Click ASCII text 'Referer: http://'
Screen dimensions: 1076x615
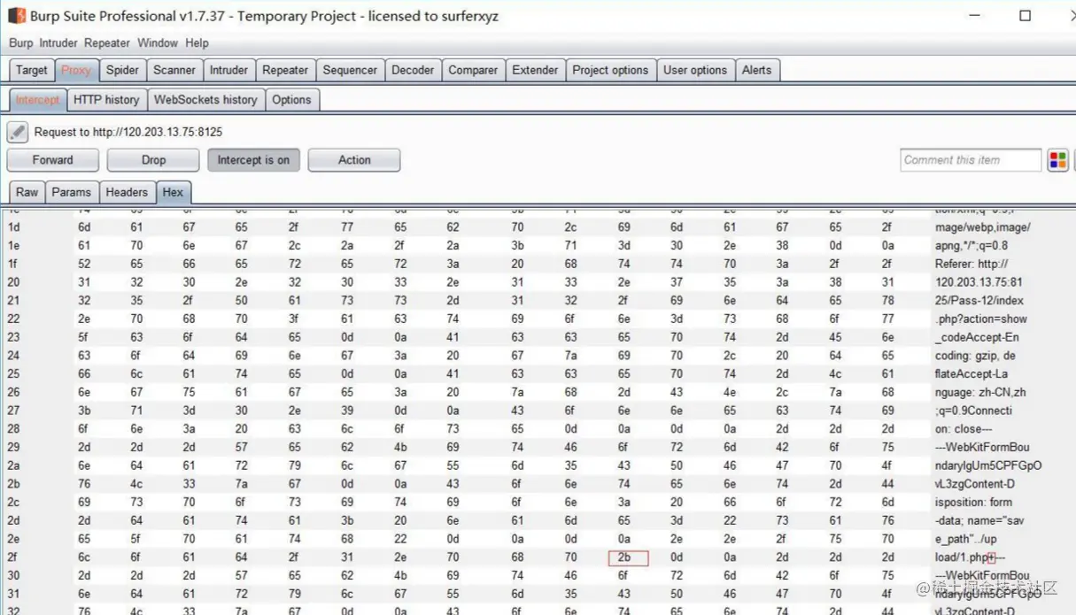[971, 264]
